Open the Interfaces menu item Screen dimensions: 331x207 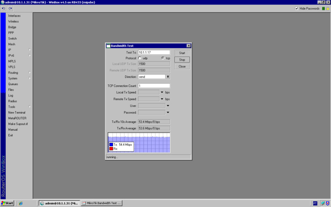[x=14, y=16]
